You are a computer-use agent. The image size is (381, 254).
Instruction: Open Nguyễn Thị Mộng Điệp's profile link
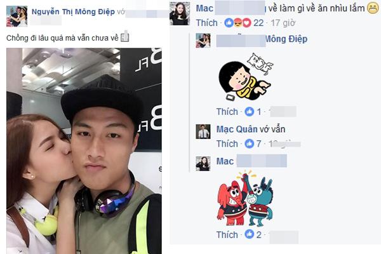tap(73, 11)
